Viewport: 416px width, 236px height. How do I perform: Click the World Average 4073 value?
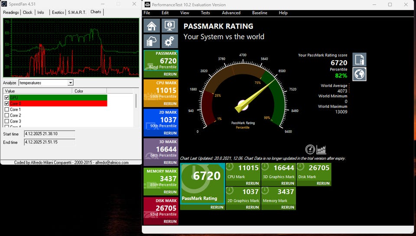(x=342, y=91)
